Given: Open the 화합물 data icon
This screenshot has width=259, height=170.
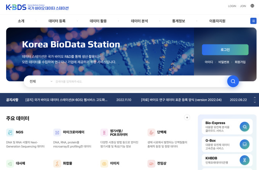Looking at the screenshot, I should click(x=57, y=164).
